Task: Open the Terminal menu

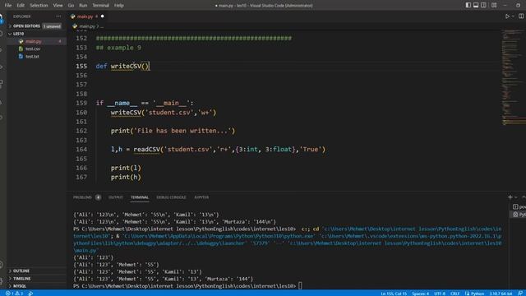Action: [x=100, y=6]
